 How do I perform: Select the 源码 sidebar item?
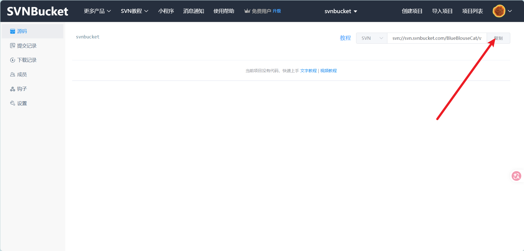pyautogui.click(x=32, y=31)
